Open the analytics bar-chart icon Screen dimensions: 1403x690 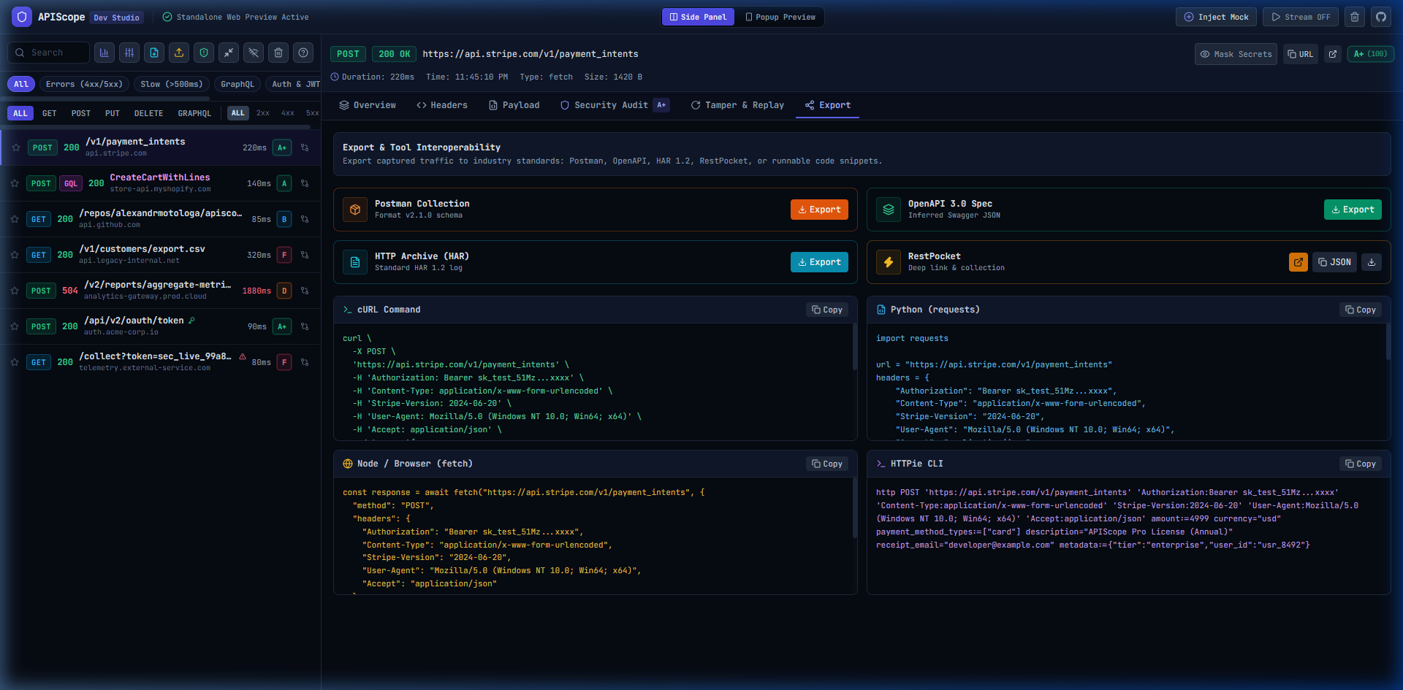[x=104, y=53]
